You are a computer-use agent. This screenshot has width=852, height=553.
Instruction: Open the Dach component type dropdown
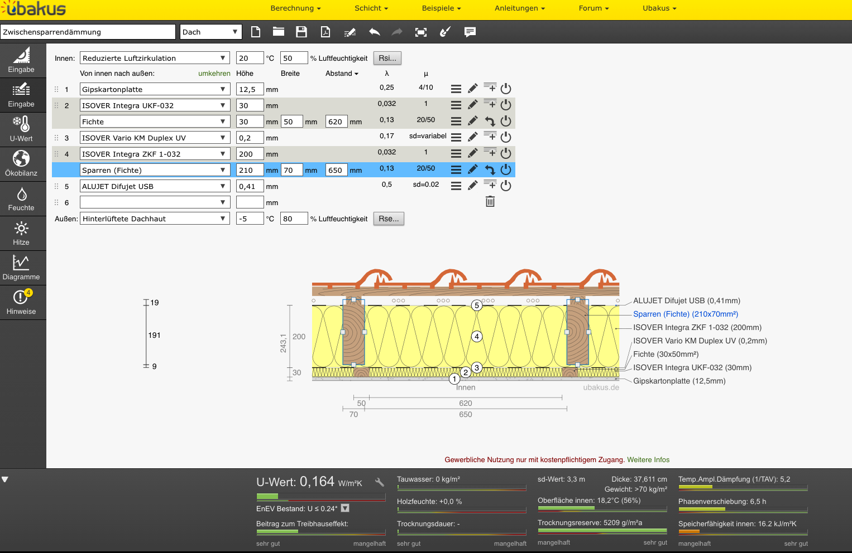[x=210, y=32]
